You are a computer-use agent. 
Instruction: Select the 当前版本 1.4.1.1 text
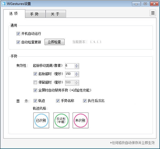(87, 42)
